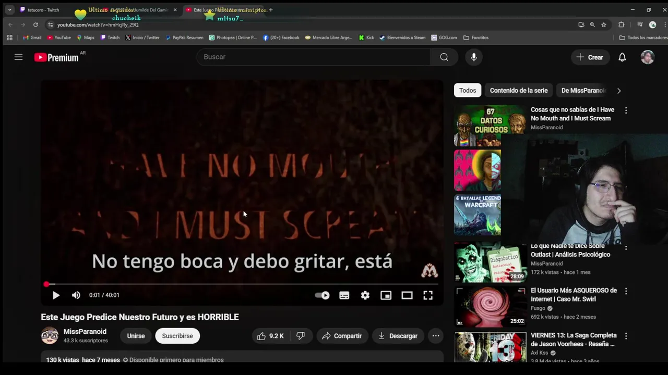Screen dimensions: 668x375
Task: Toggle subtitles in the player
Action: click(x=344, y=295)
